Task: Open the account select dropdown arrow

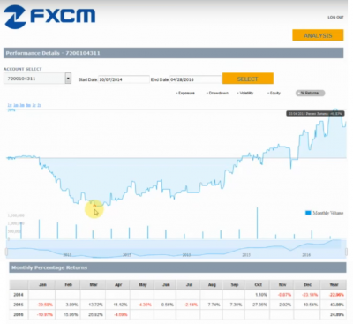Action: pos(68,79)
